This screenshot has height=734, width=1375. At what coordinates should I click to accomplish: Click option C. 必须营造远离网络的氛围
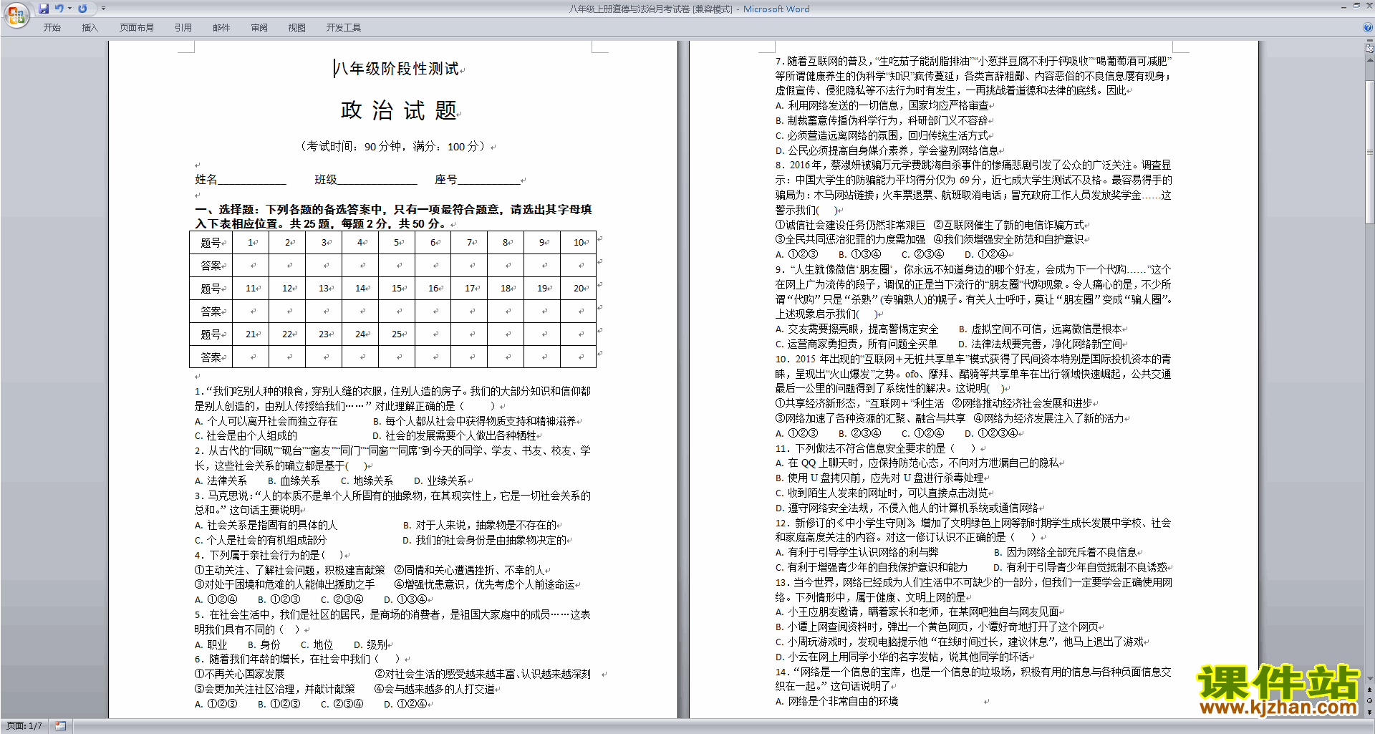point(882,135)
